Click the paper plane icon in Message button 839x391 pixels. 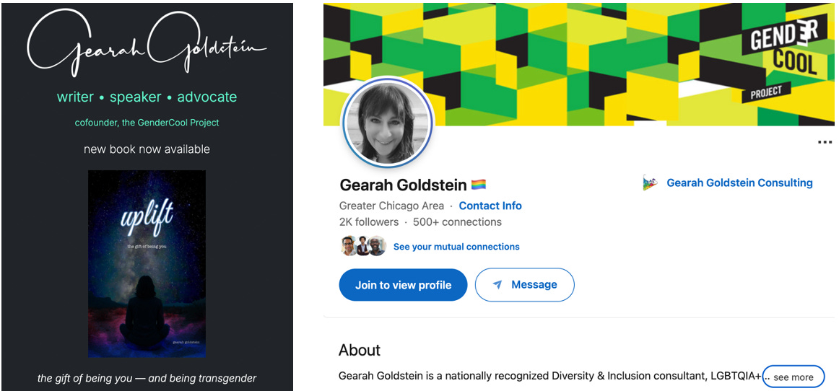[497, 285]
